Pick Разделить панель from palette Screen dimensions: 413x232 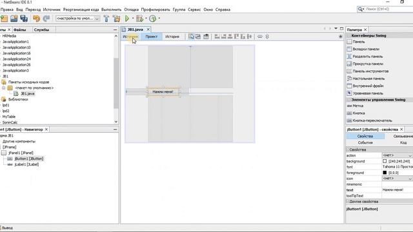(368, 56)
